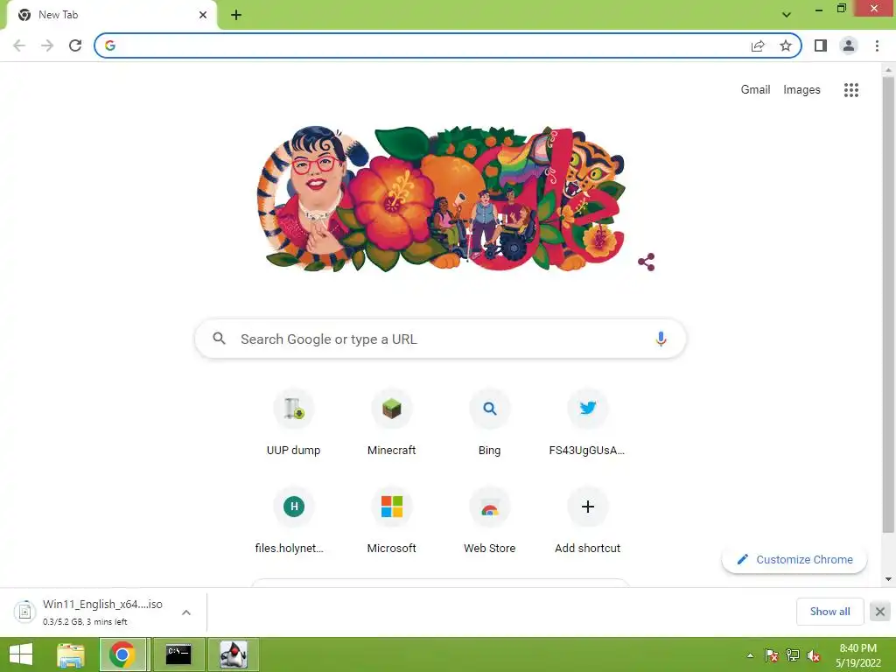Click Show all downloads
Viewport: 896px width, 672px height.
tap(829, 612)
